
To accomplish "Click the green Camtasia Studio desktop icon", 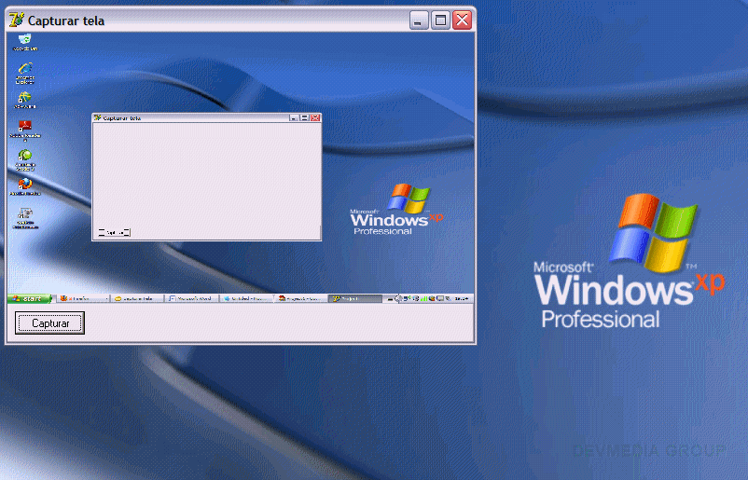I will [25, 156].
